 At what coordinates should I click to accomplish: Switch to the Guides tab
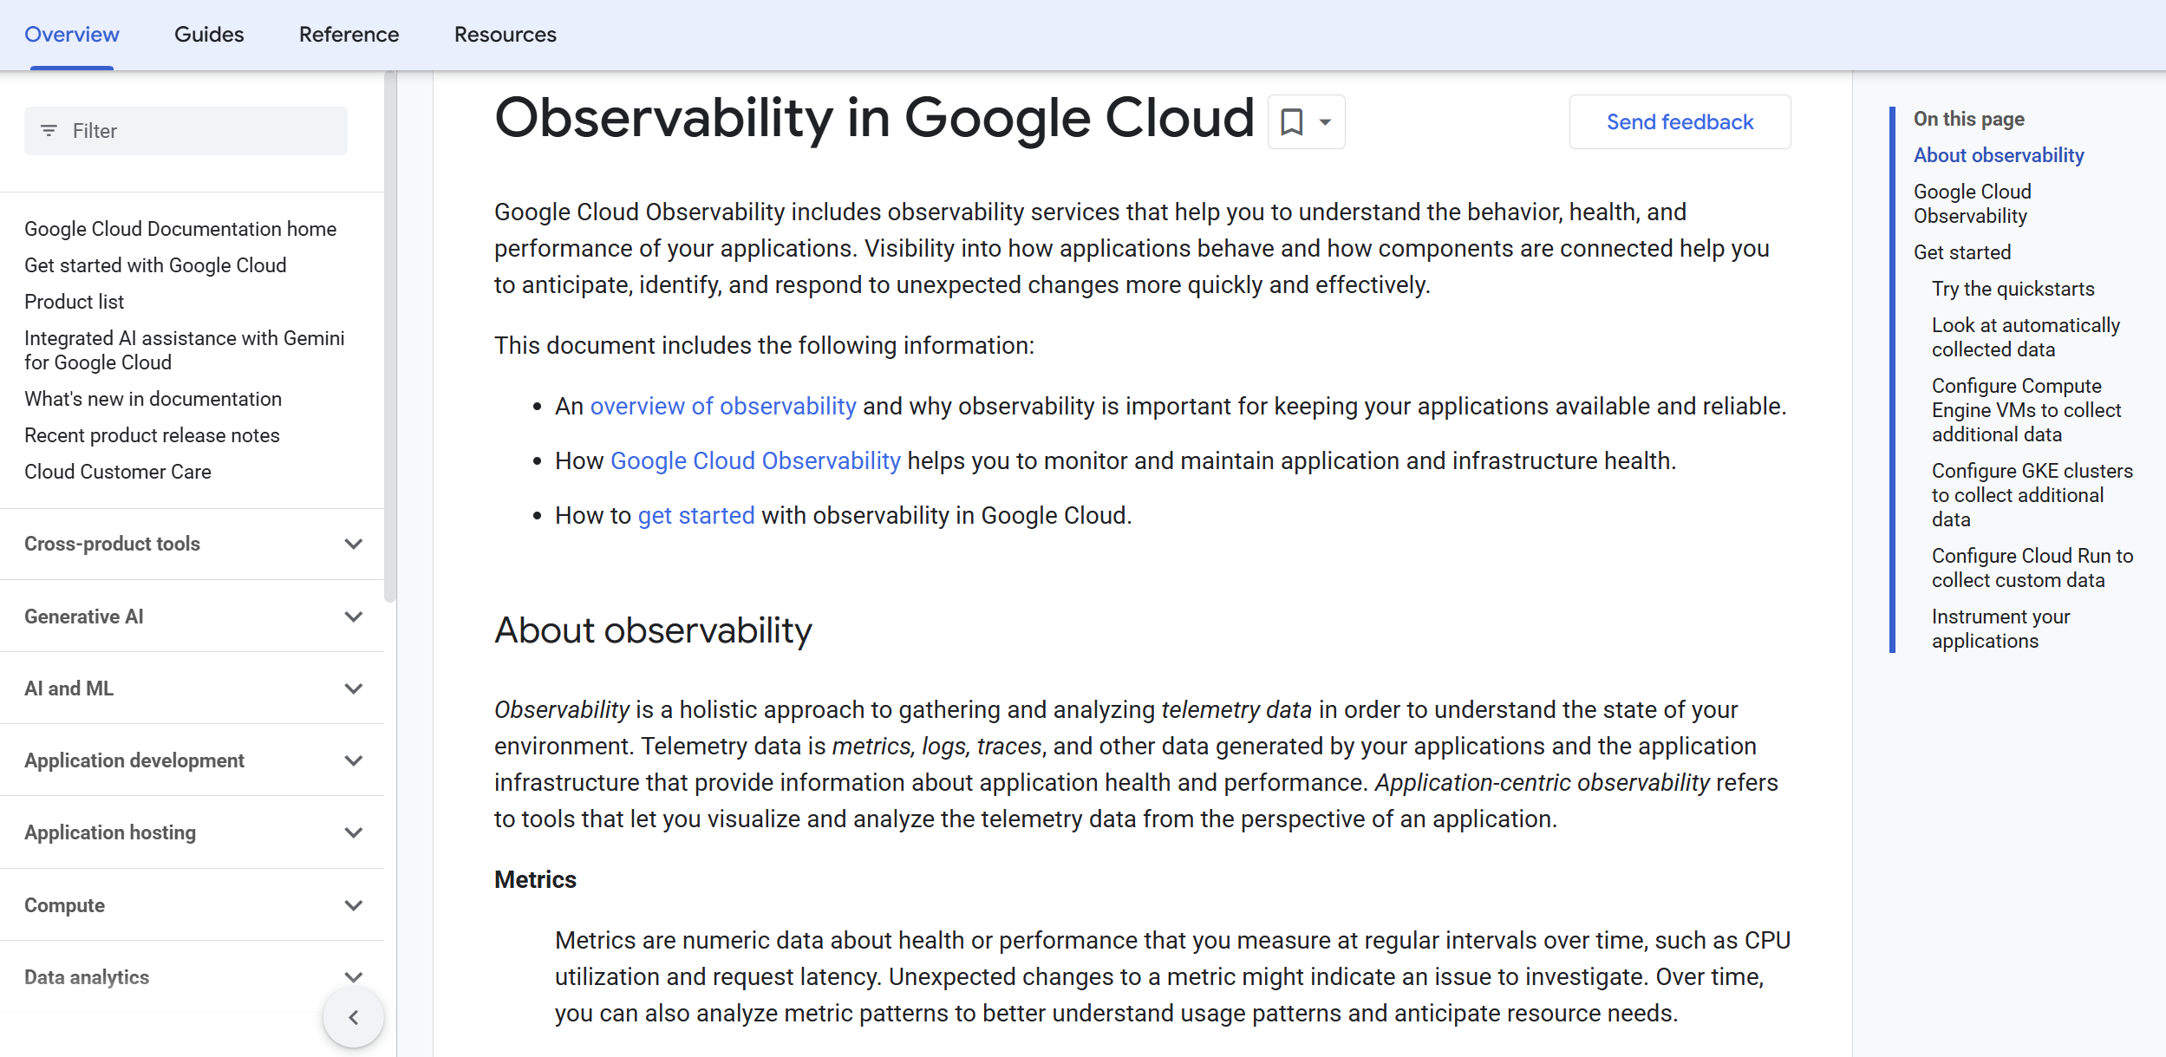click(x=208, y=35)
